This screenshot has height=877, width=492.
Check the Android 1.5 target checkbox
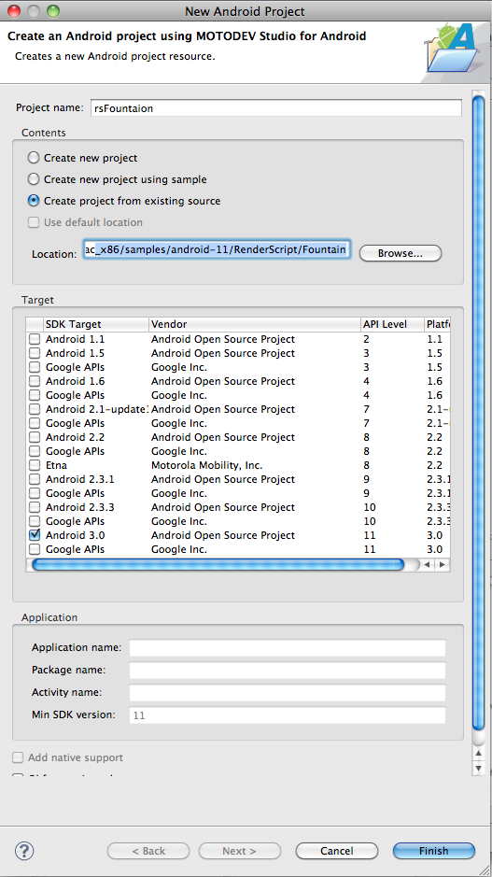[35, 353]
